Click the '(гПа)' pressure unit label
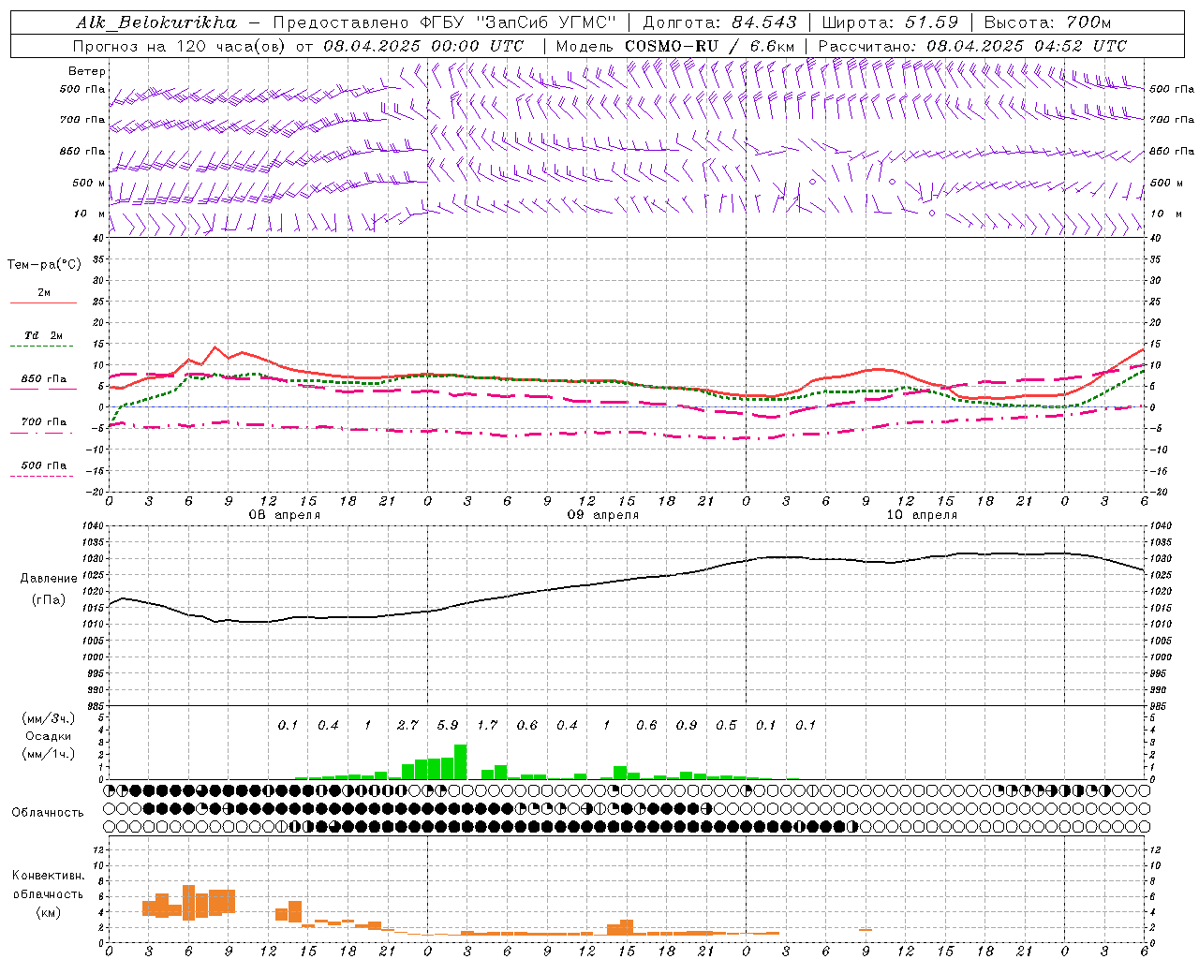Viewport: 1199px width, 959px height. click(x=48, y=600)
